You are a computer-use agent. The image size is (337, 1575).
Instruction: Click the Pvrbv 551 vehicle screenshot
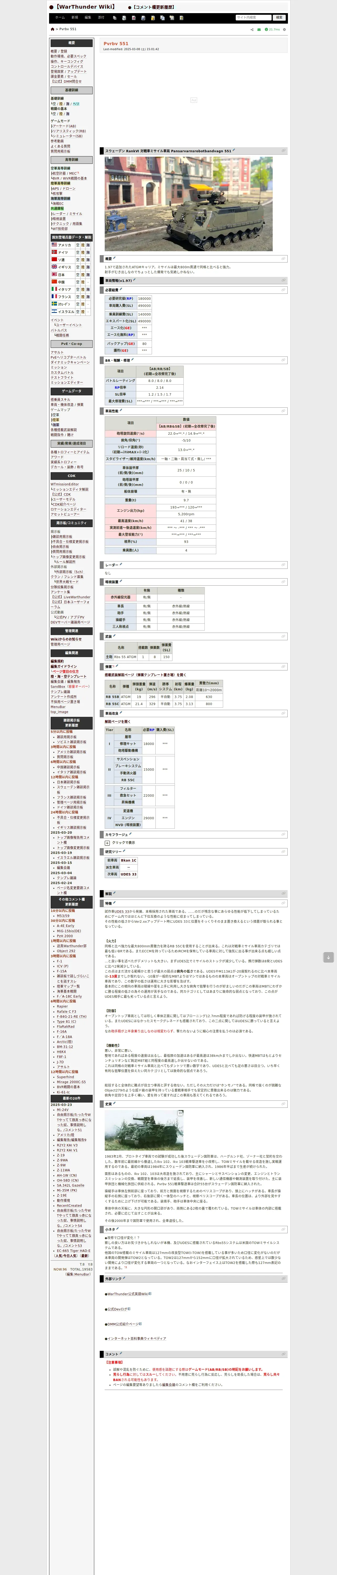pyautogui.click(x=188, y=204)
